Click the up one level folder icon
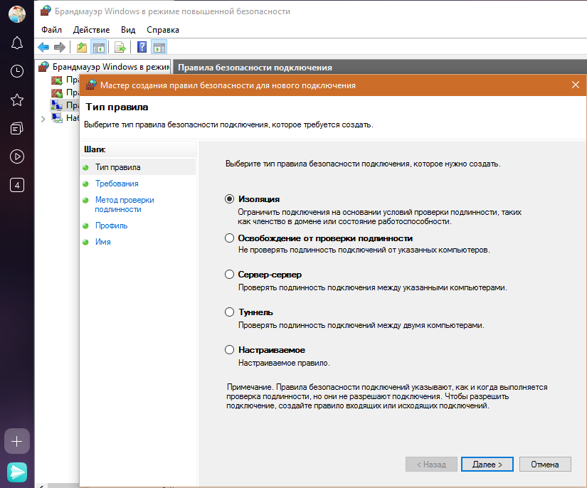The width and height of the screenshot is (587, 488). point(82,48)
